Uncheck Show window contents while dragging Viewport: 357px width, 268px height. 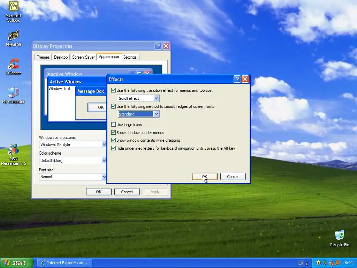pos(113,140)
